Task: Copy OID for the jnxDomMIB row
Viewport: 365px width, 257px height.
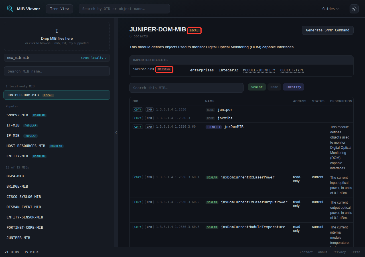Action: point(138,127)
